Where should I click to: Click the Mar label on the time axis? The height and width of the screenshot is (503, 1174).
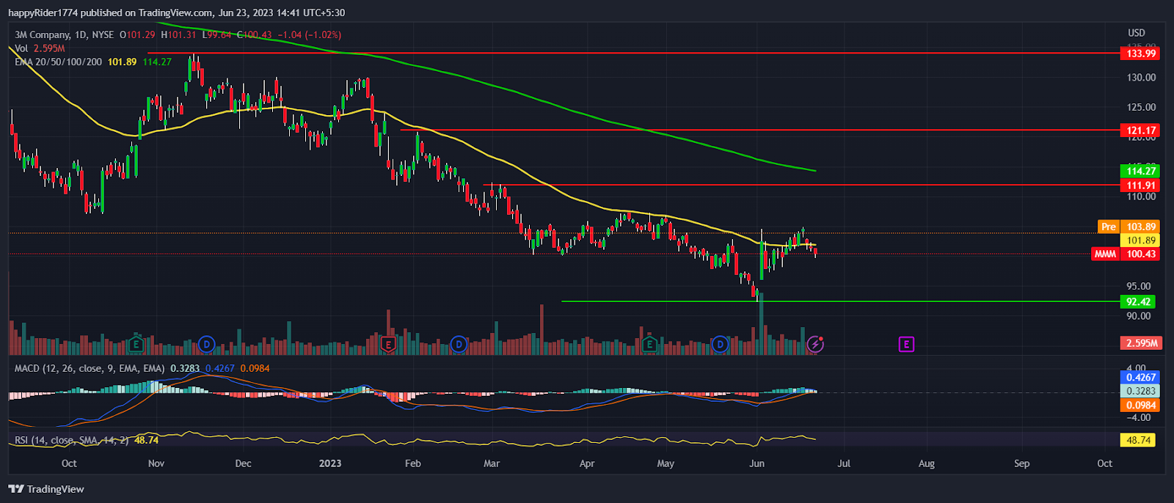(492, 463)
